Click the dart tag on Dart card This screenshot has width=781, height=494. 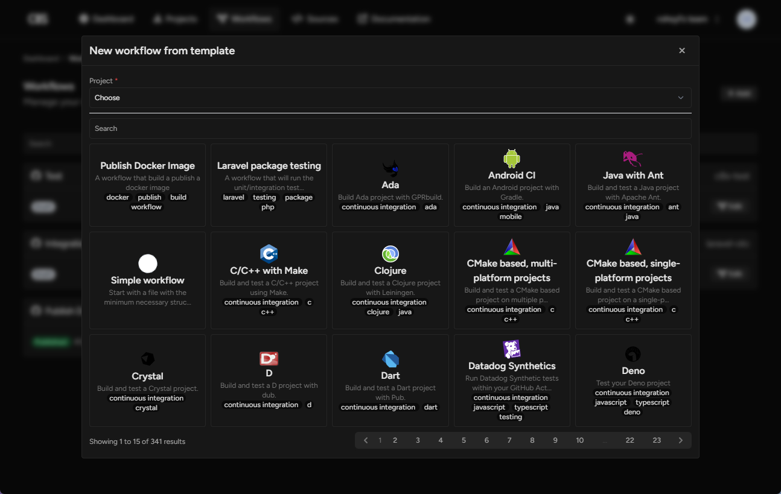(x=431, y=407)
